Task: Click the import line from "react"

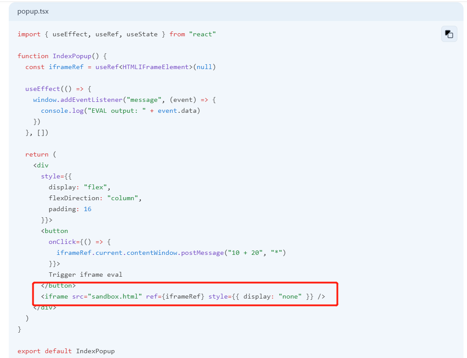Action: [x=116, y=34]
